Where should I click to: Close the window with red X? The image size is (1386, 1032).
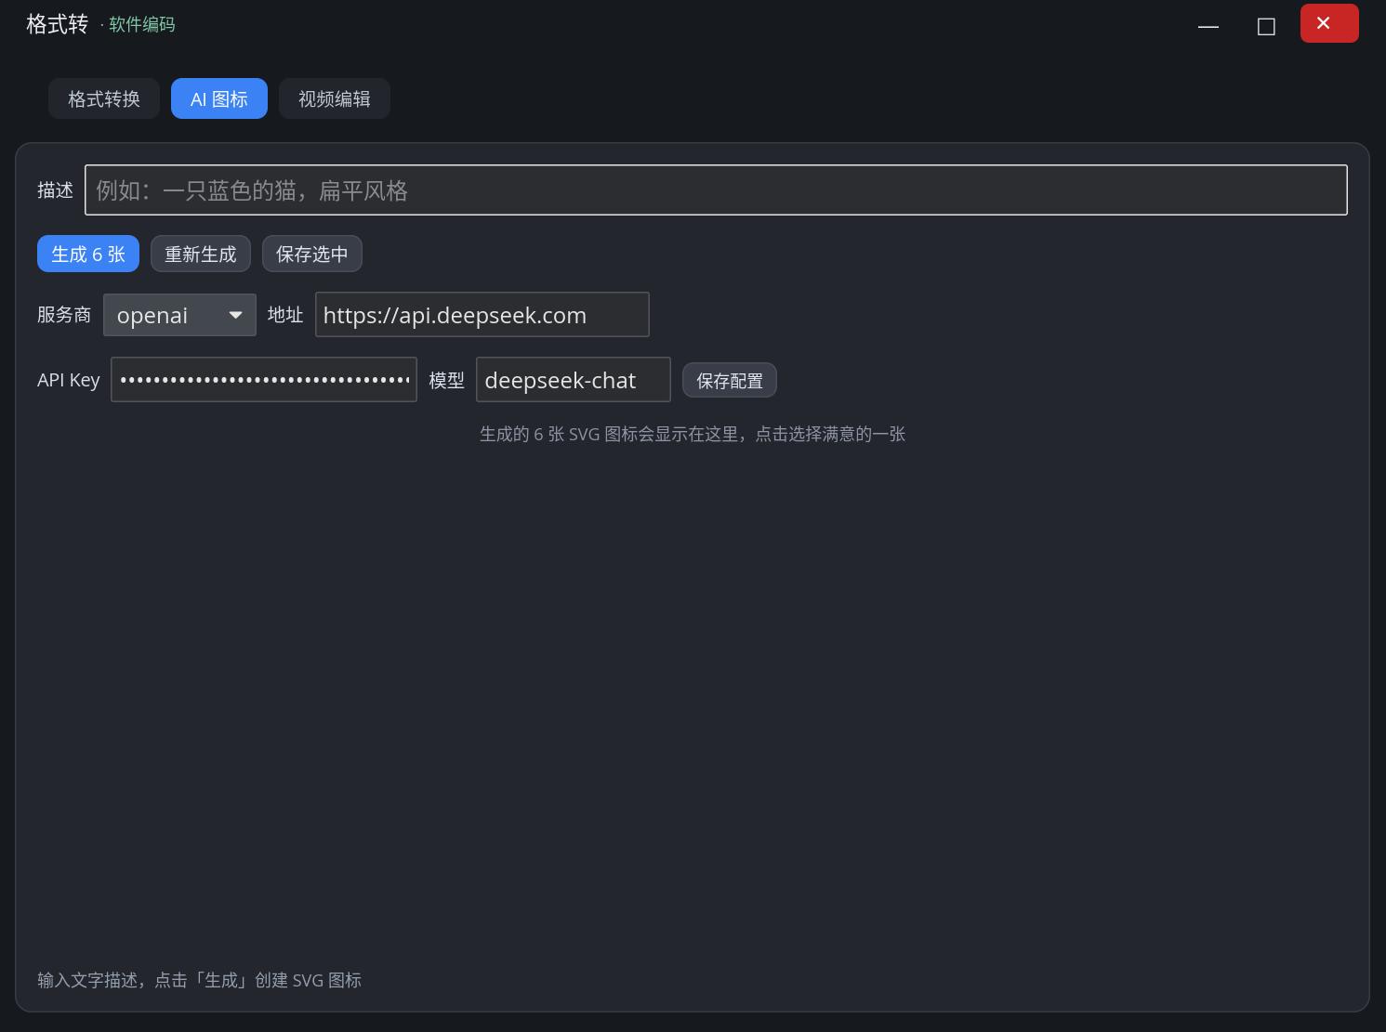click(1329, 23)
